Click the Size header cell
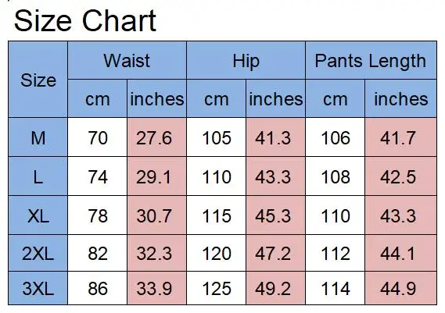The height and width of the screenshot is (313, 445). point(38,80)
